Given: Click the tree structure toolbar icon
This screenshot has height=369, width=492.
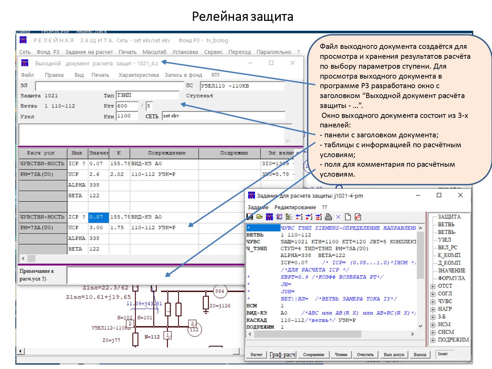Looking at the screenshot, I should pos(289,217).
